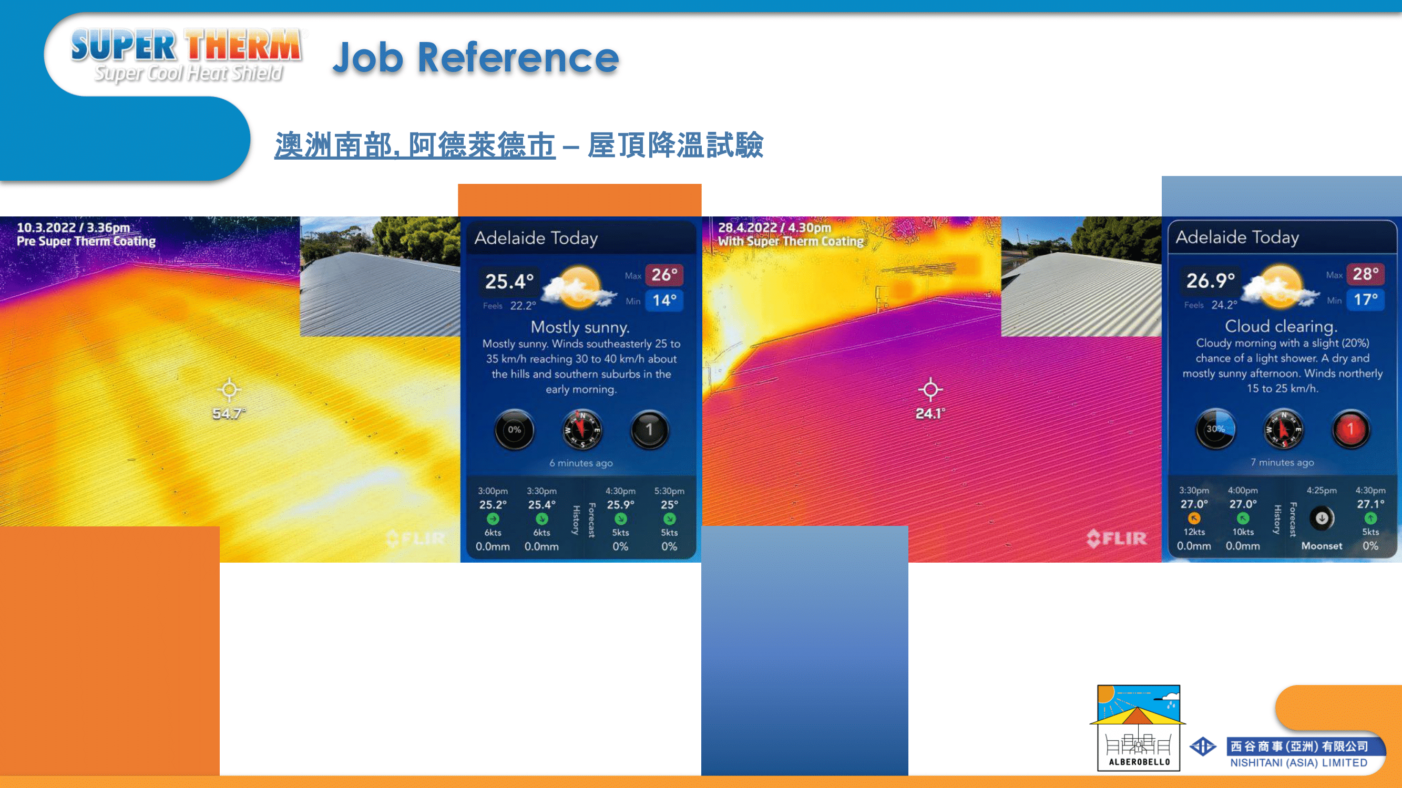
Task: Click the 54.7° crosshair on thermal image
Action: click(229, 389)
